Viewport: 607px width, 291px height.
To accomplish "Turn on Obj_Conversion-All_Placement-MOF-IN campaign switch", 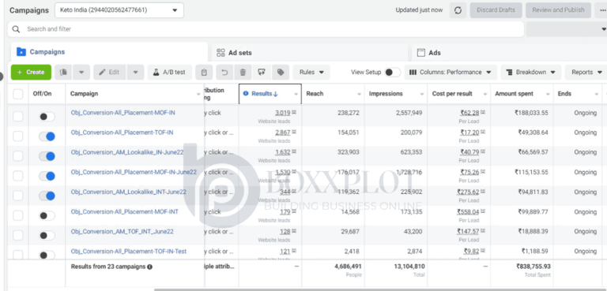I will [x=47, y=117].
